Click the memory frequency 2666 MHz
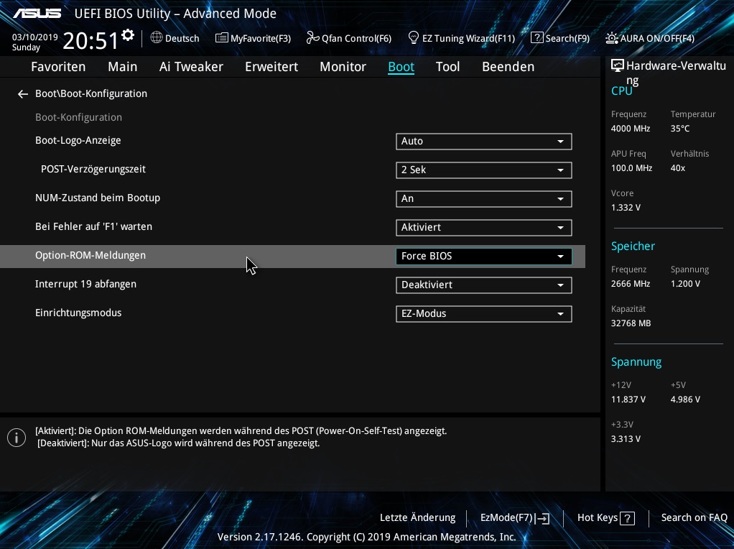The image size is (734, 549). coord(631,284)
